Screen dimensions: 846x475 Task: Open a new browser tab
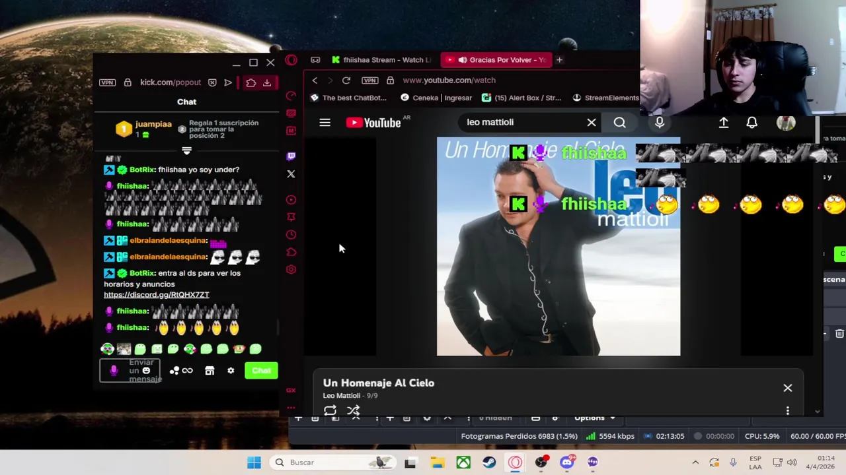click(x=559, y=60)
